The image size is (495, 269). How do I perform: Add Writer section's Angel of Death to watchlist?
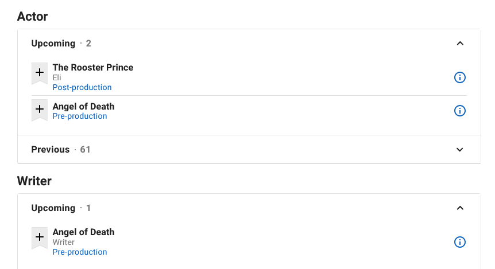coord(40,238)
